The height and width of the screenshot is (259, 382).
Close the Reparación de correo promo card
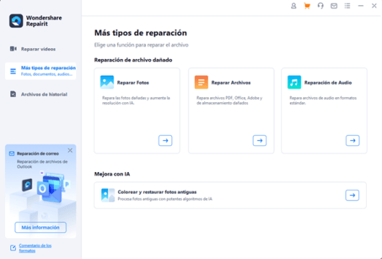(x=71, y=150)
